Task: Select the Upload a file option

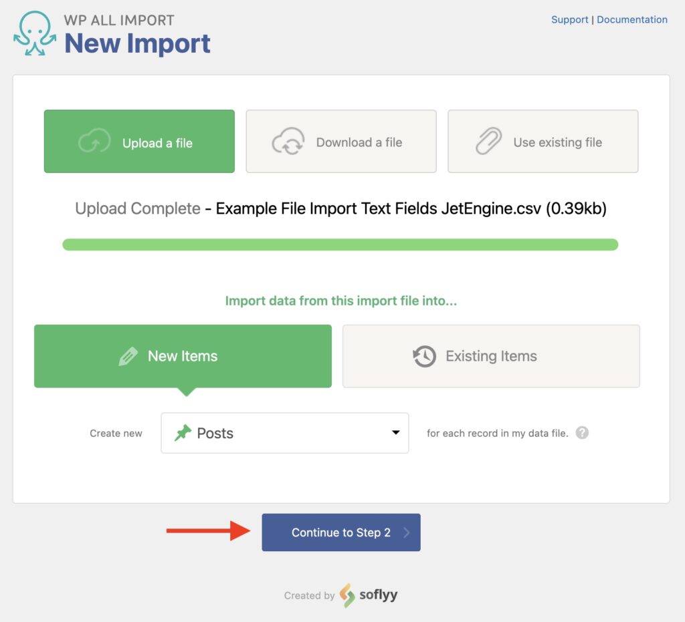Action: pyautogui.click(x=138, y=141)
